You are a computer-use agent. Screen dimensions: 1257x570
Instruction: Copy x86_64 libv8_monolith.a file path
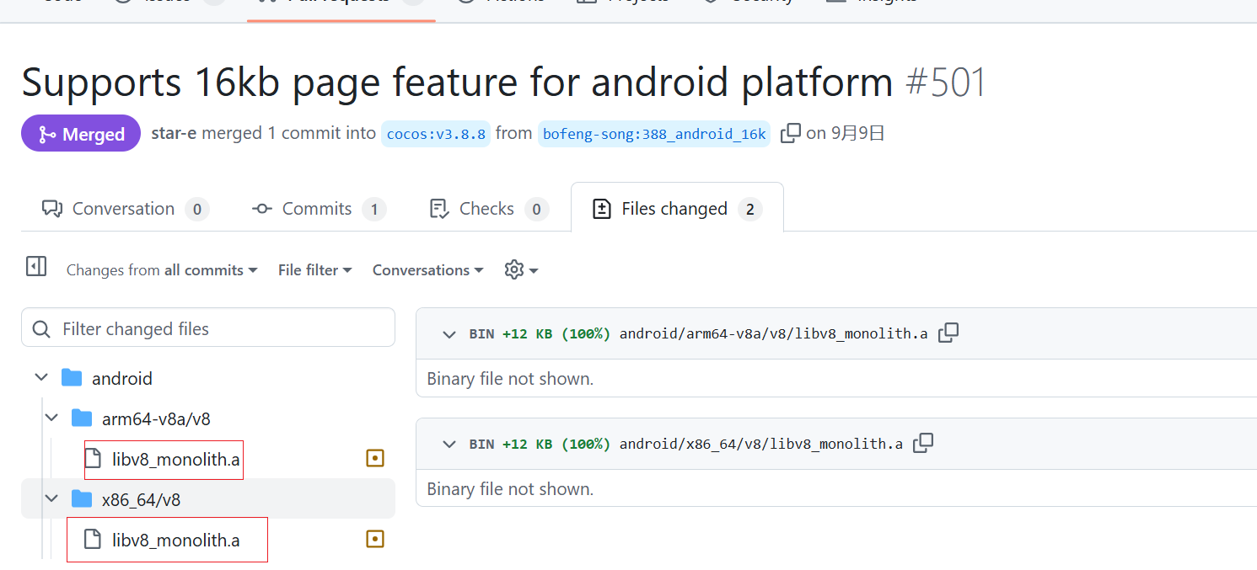coord(924,443)
